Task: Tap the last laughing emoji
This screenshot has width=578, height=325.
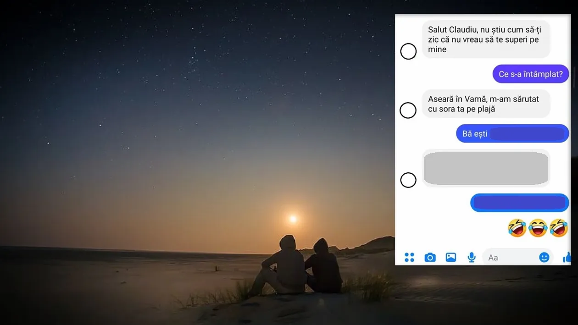Action: coord(558,228)
